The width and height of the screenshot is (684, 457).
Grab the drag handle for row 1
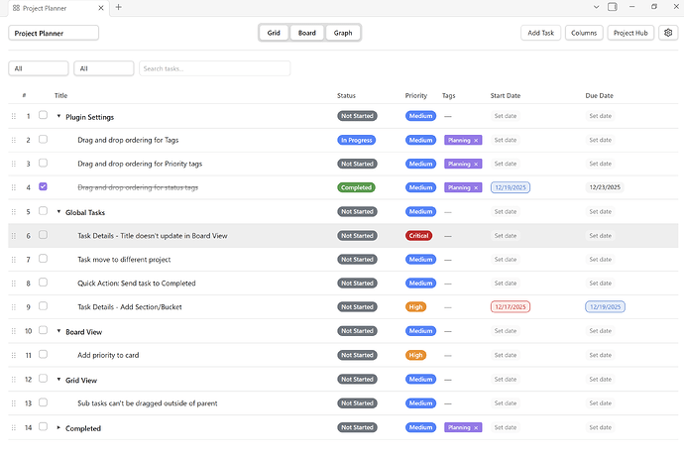pyautogui.click(x=13, y=116)
